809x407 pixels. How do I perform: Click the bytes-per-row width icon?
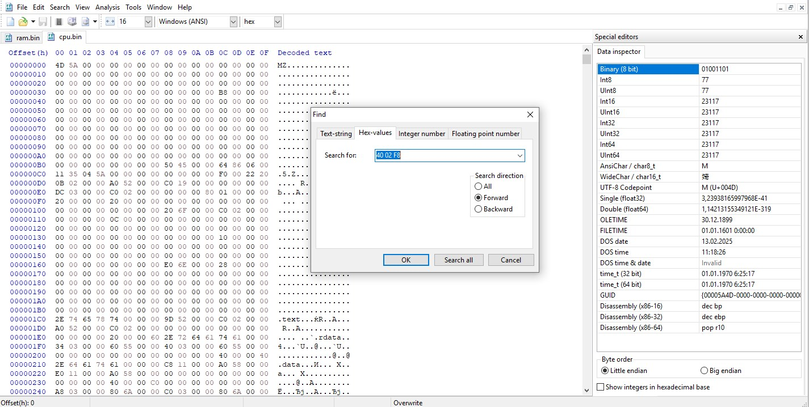point(110,22)
